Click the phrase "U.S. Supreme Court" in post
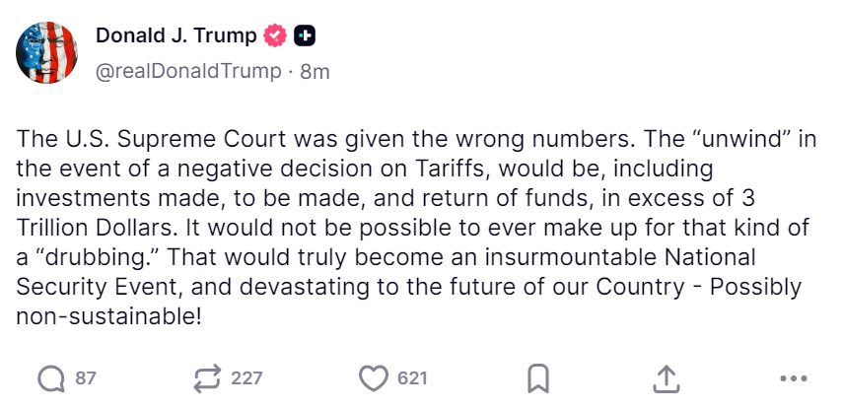Screen dimensions: 843x408 coord(134,138)
